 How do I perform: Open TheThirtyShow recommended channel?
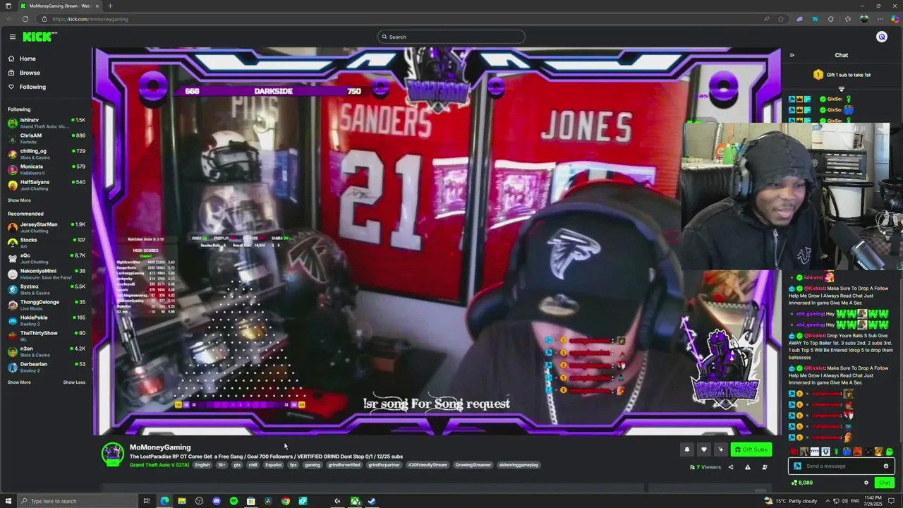[46, 336]
